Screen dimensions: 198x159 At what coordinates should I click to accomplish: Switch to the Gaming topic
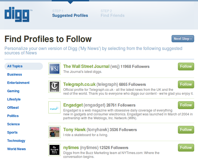[x=13, y=91]
